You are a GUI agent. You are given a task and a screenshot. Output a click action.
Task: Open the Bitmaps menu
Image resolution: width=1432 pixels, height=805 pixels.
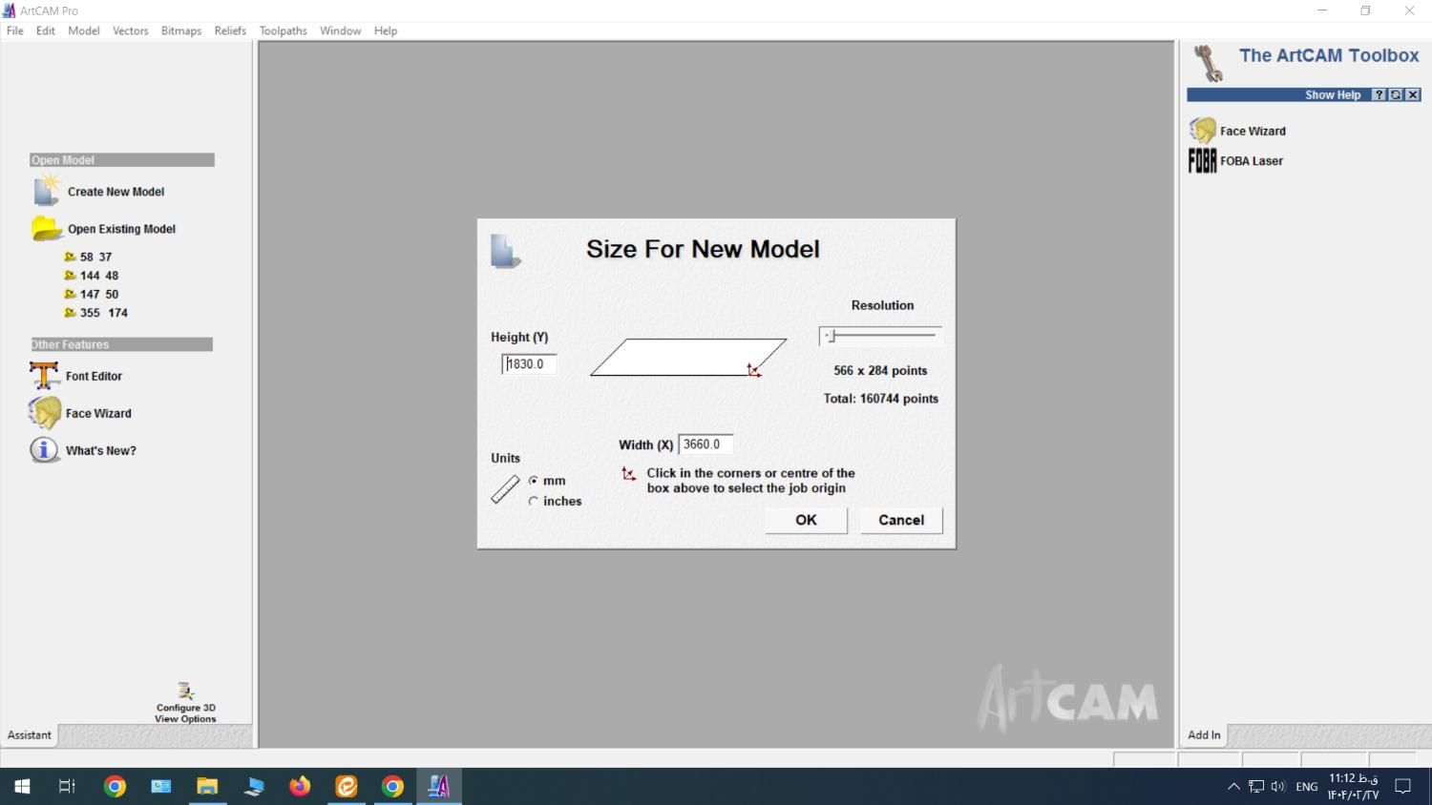point(181,31)
